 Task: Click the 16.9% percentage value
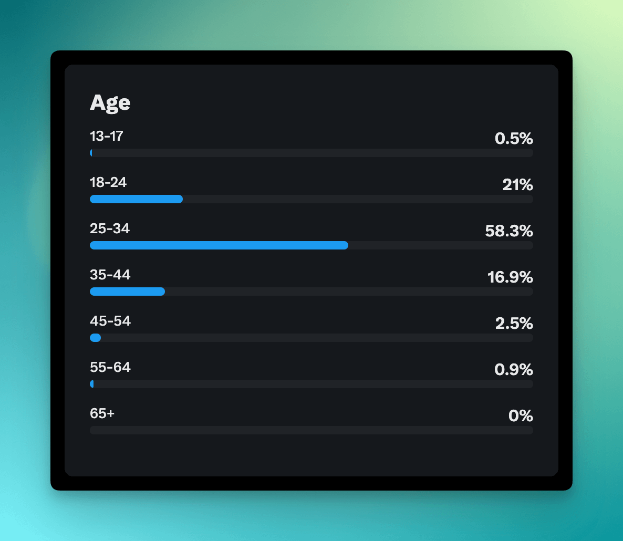click(x=510, y=277)
